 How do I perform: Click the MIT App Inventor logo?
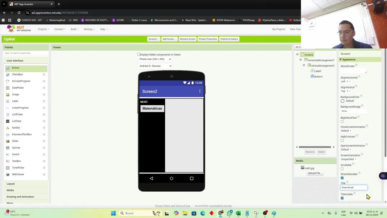pyautogui.click(x=19, y=29)
